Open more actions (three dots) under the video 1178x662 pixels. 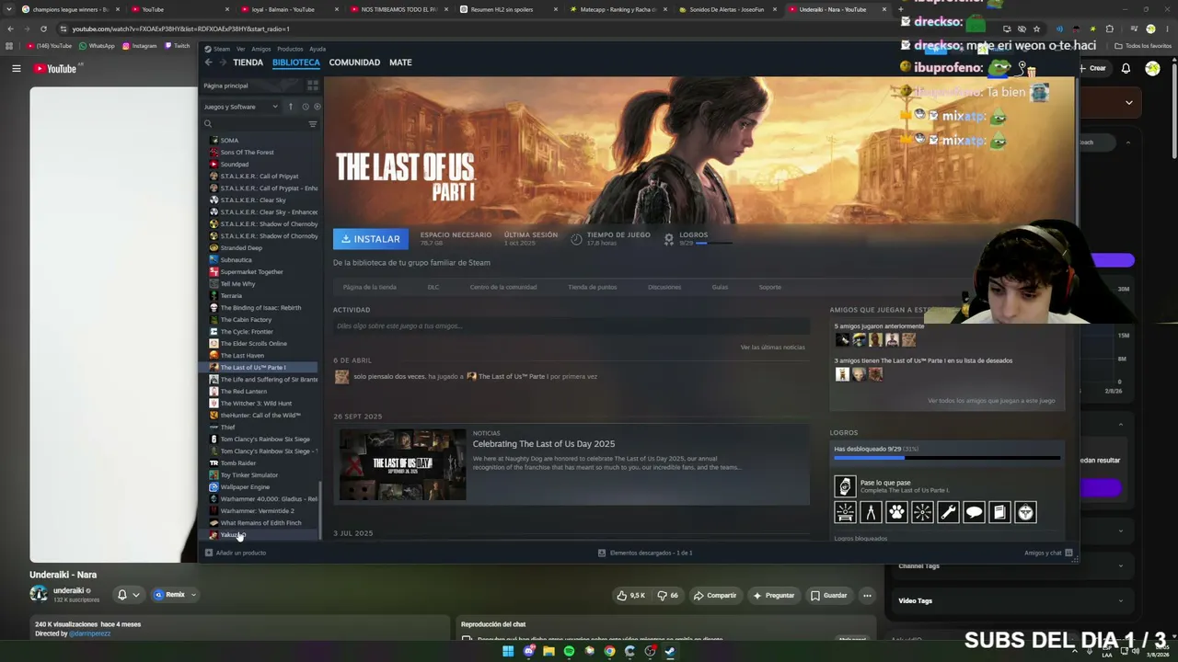pyautogui.click(x=867, y=595)
